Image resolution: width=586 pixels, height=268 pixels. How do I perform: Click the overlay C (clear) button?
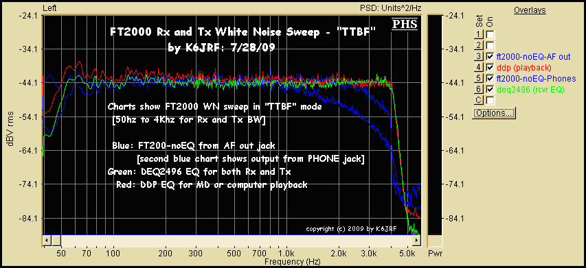[x=479, y=100]
